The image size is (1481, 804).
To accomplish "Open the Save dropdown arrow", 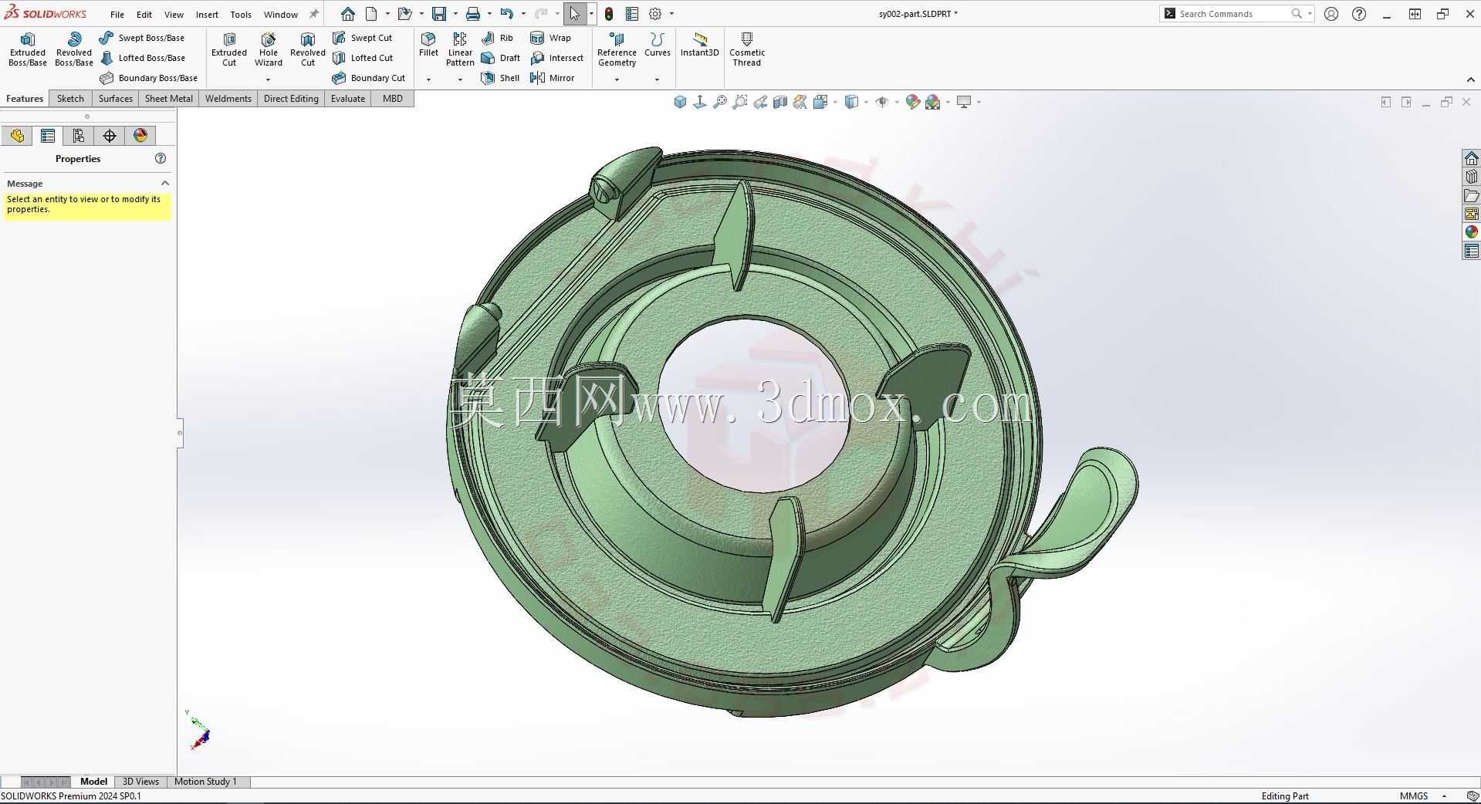I will pyautogui.click(x=455, y=14).
